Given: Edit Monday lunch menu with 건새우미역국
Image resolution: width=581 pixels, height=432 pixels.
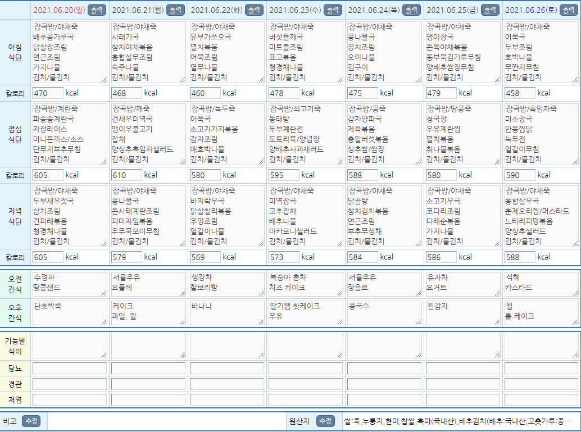Looking at the screenshot, I should point(148,134).
